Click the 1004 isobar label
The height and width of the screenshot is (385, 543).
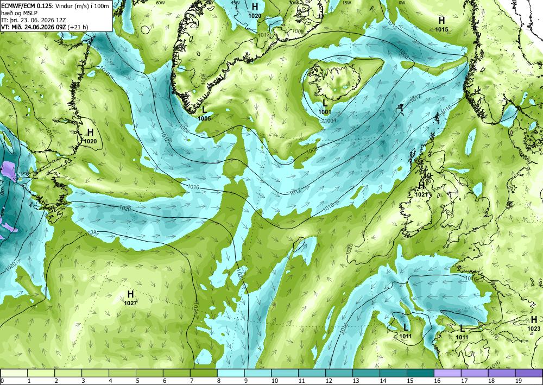pyautogui.click(x=330, y=121)
